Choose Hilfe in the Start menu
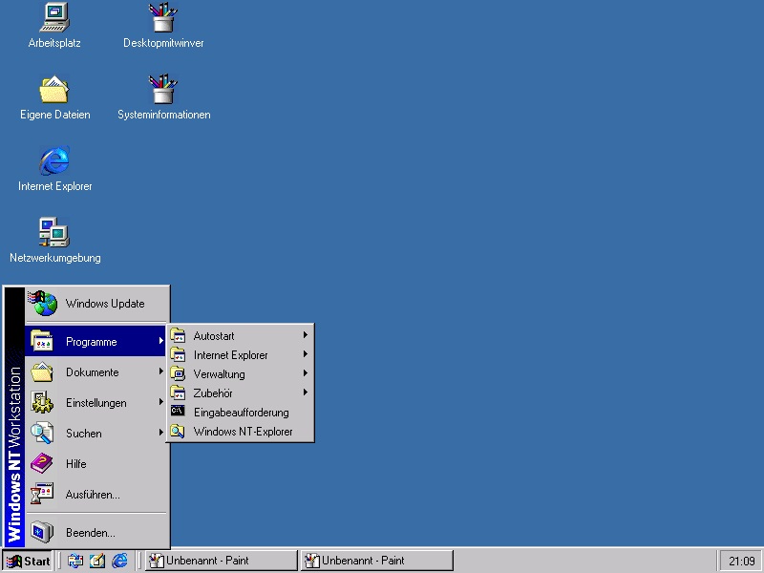The width and height of the screenshot is (764, 573). [x=95, y=463]
